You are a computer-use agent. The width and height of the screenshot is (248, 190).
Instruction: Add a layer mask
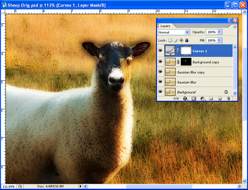[193, 99]
